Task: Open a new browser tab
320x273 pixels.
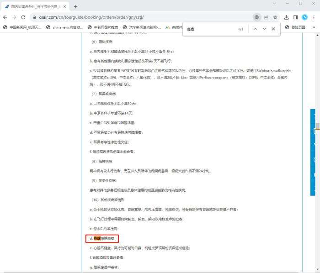Action: pos(75,6)
